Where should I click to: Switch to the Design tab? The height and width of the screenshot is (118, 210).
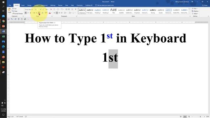point(29,5)
